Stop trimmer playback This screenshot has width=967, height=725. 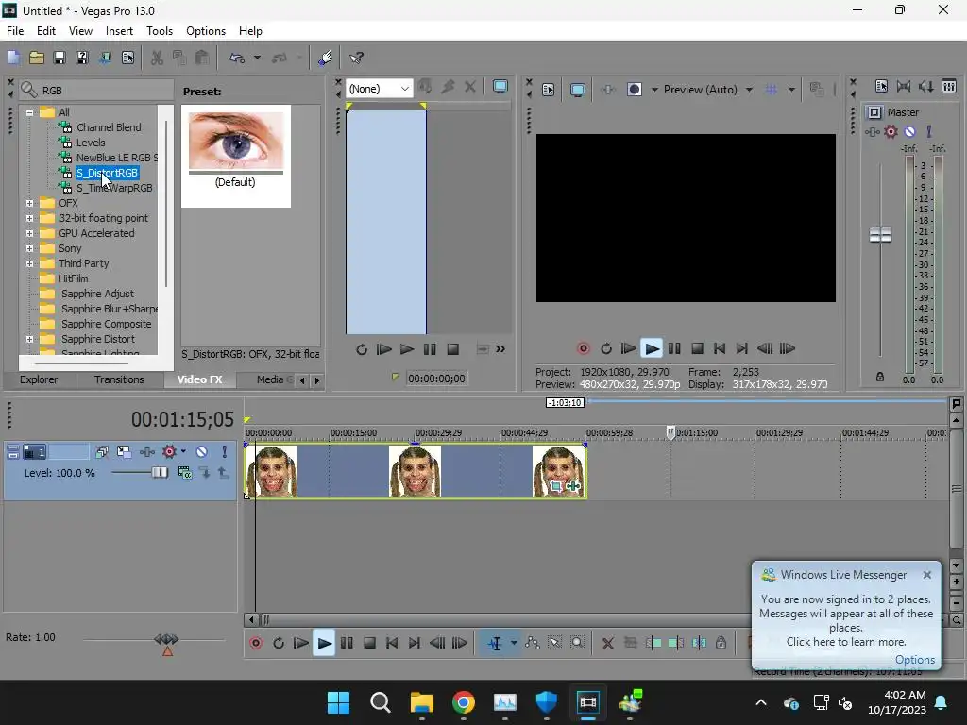click(452, 349)
